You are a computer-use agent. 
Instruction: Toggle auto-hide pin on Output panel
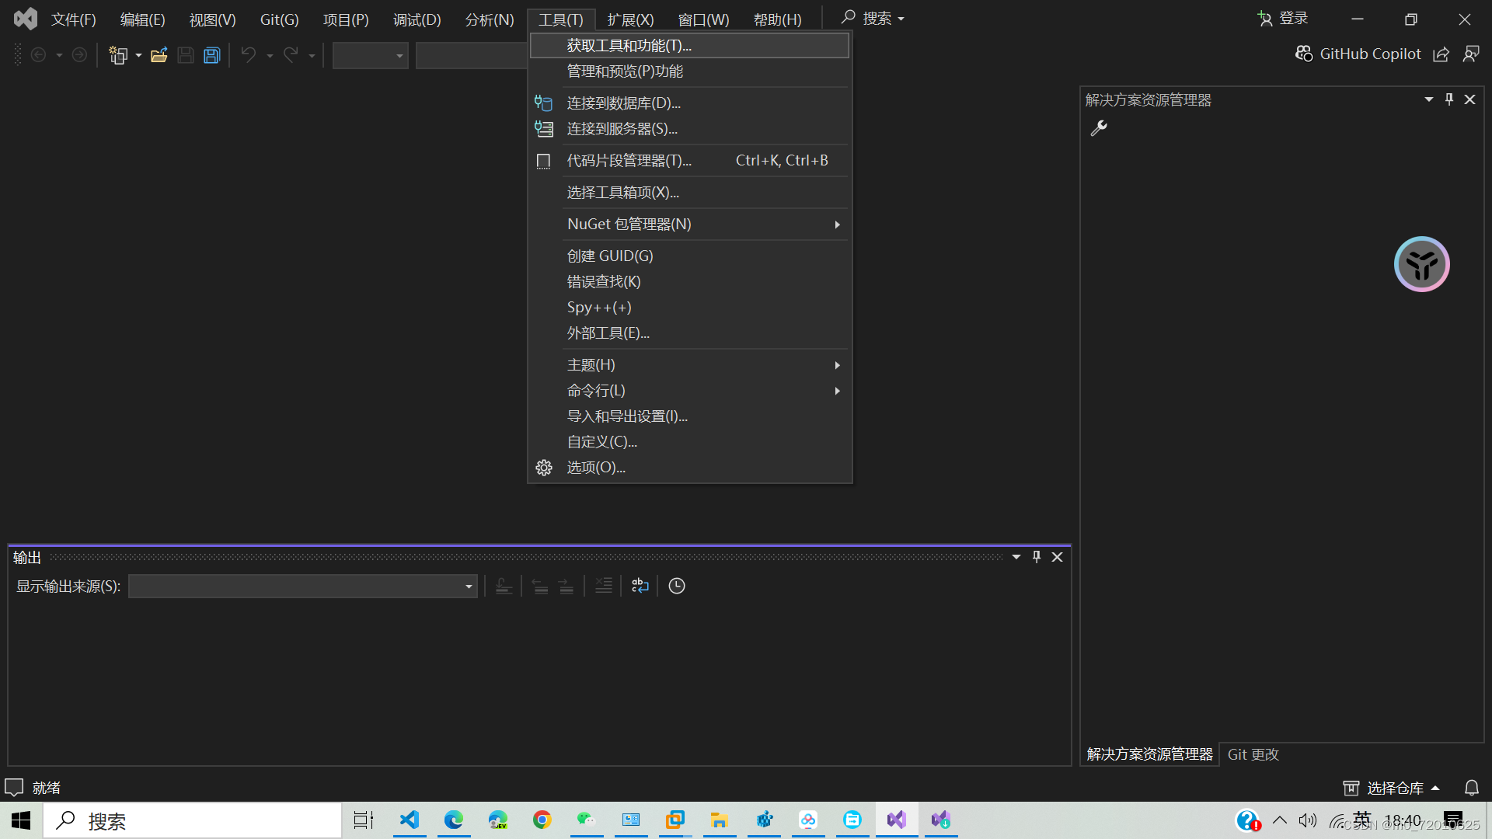click(x=1036, y=557)
